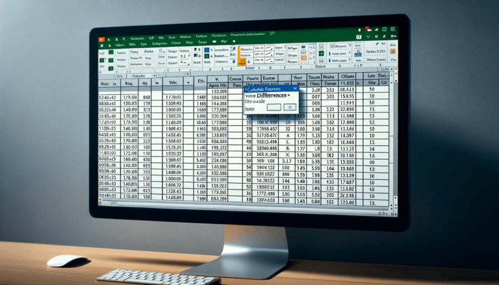Select cell containing 123.88

click(347, 203)
